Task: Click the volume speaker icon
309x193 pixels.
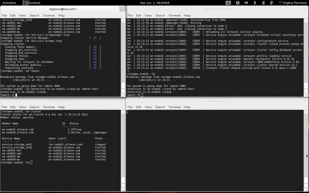Action: [x=246, y=3]
